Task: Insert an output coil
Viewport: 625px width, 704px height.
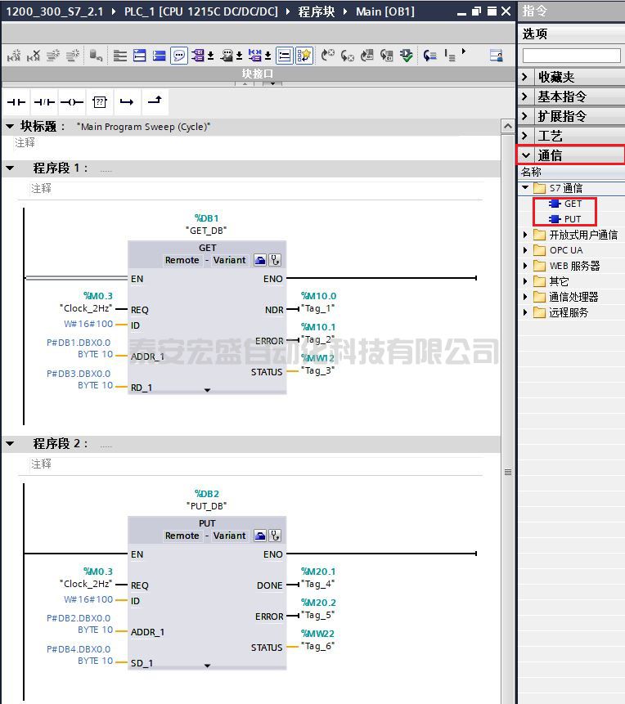Action: click(72, 102)
